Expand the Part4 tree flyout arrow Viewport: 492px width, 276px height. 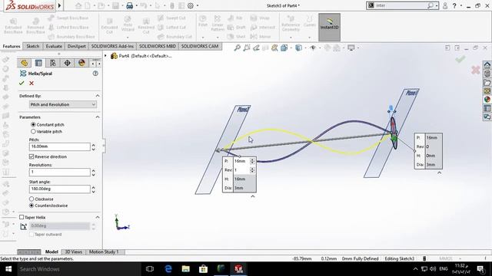[106, 56]
